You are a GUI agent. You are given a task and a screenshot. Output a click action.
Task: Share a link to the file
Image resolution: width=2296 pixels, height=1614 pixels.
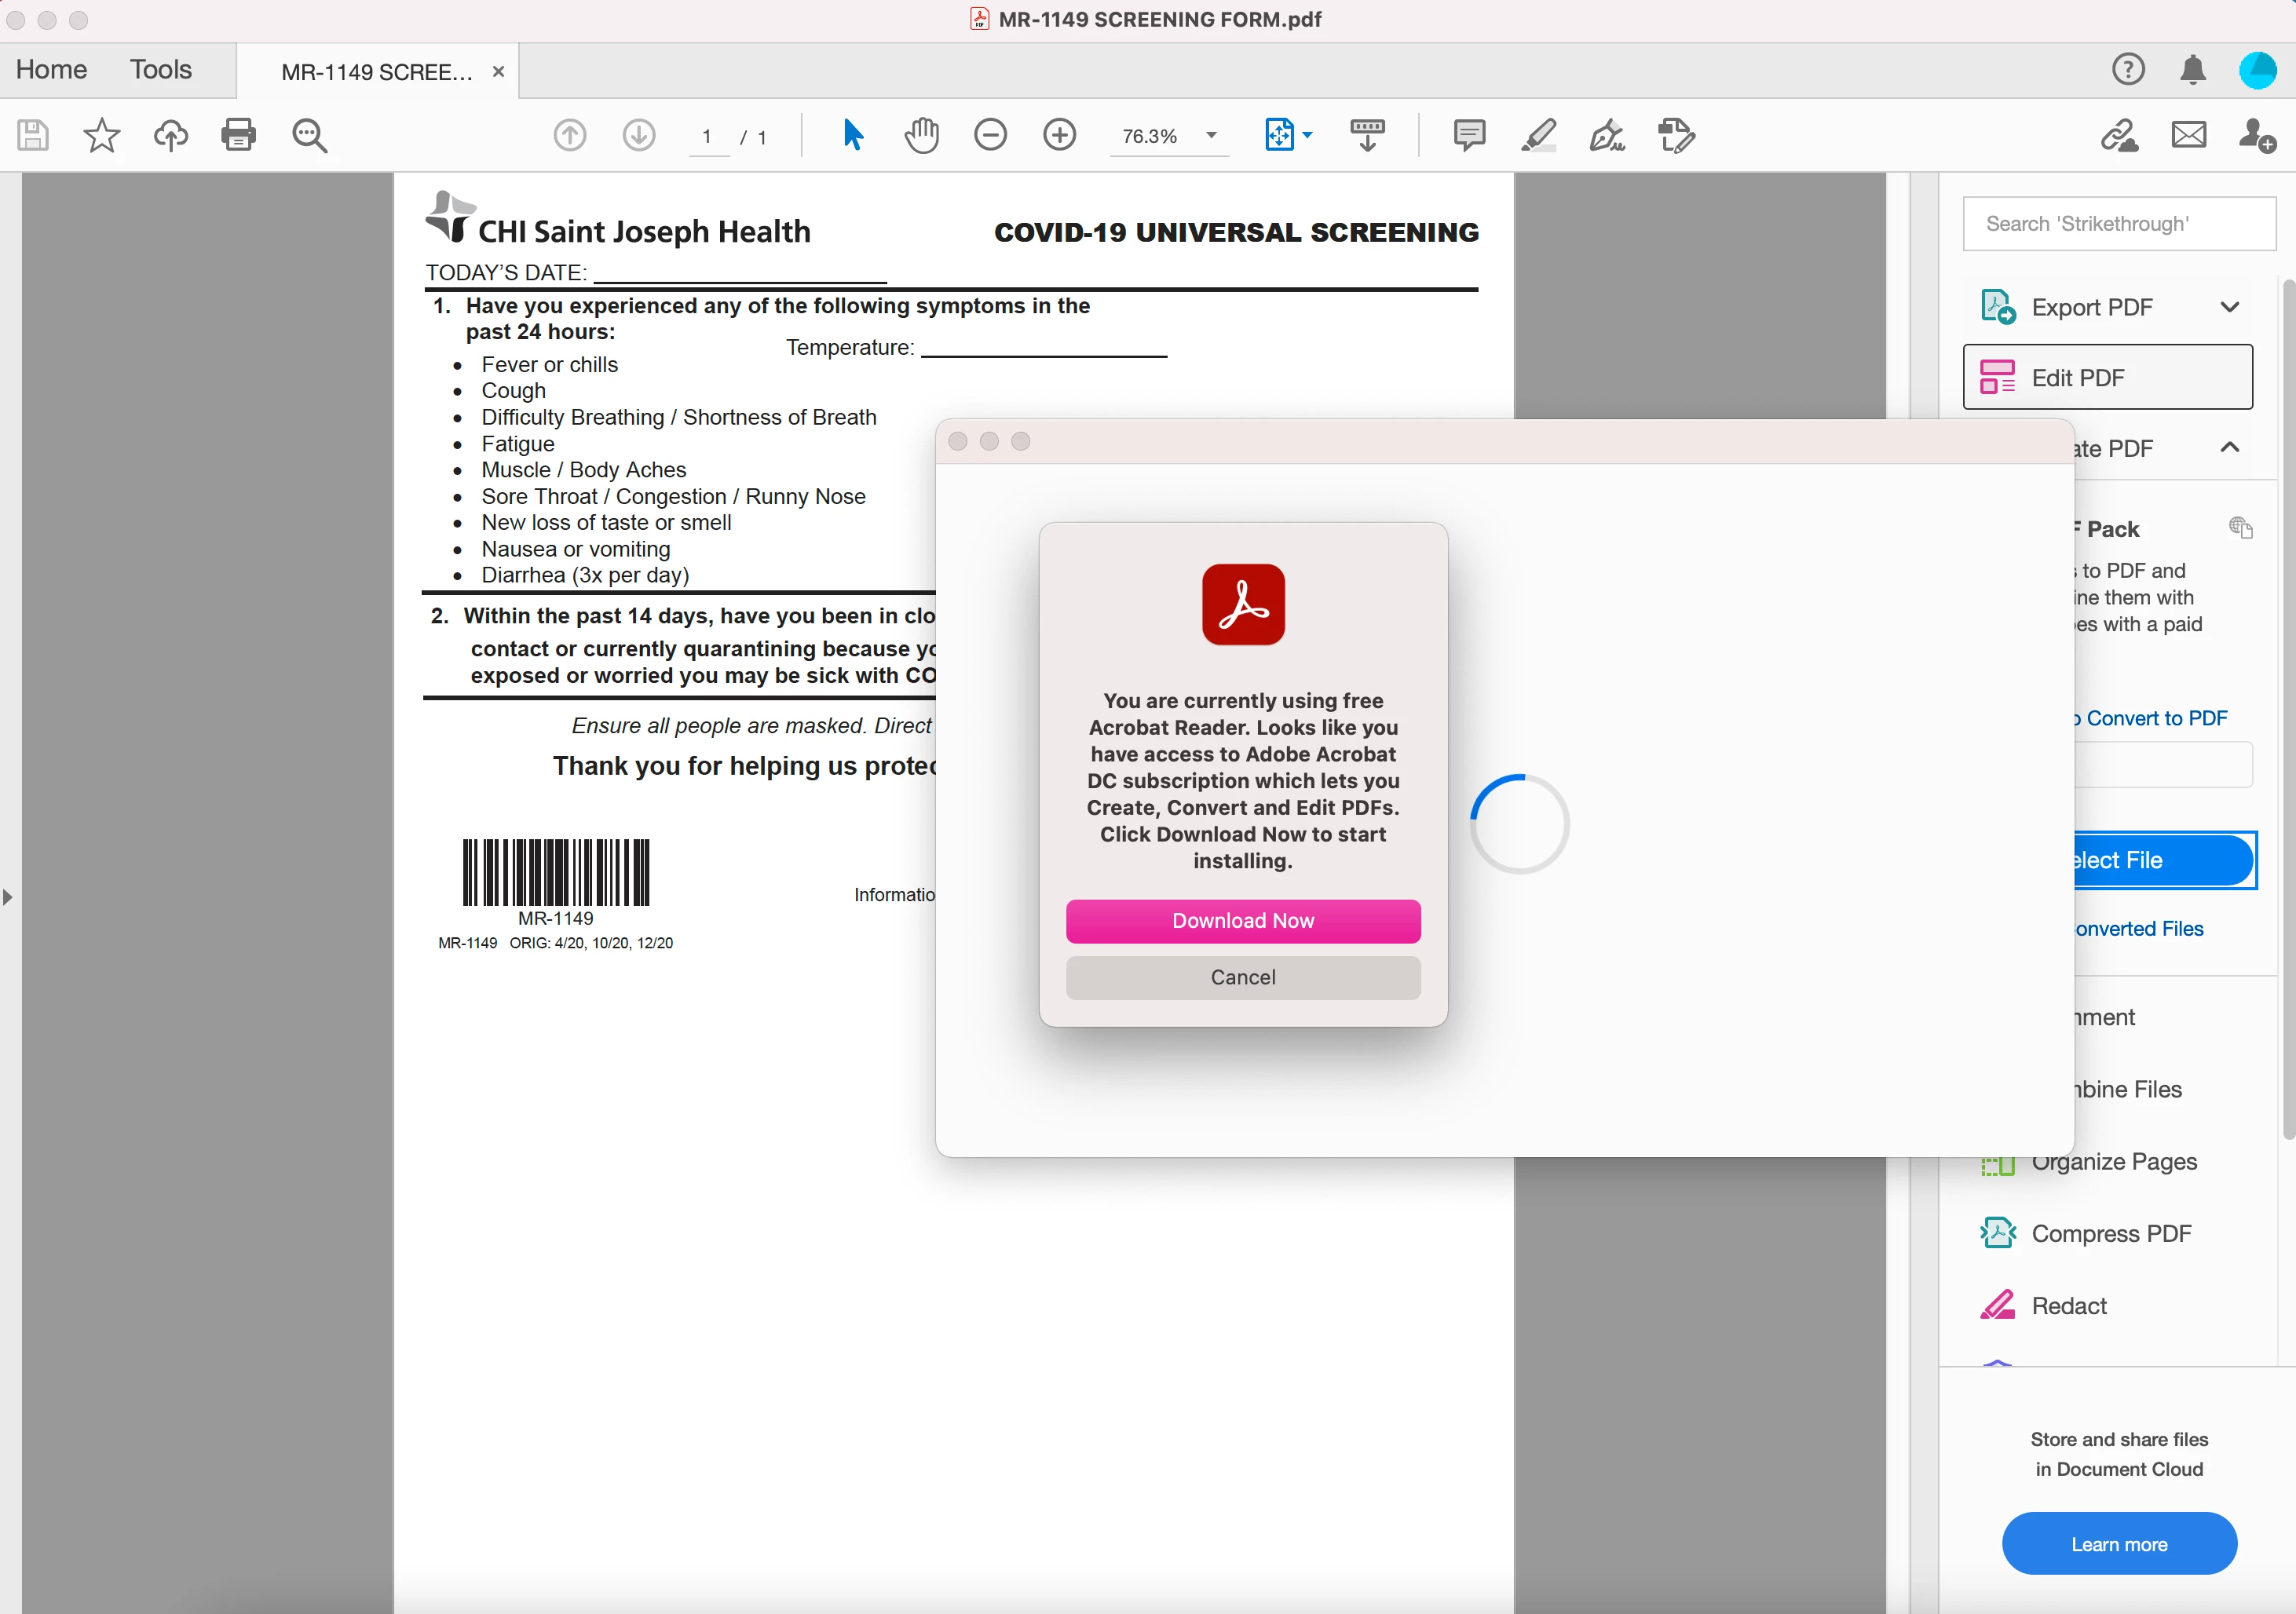pyautogui.click(x=2119, y=135)
